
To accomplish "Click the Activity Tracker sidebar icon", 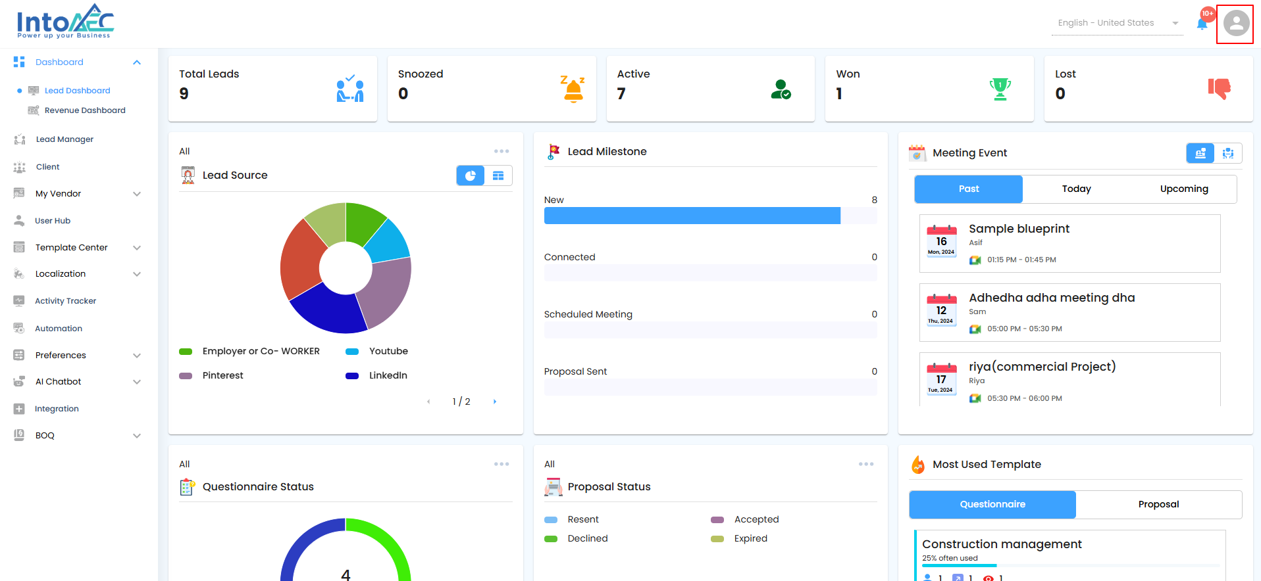I will point(19,301).
